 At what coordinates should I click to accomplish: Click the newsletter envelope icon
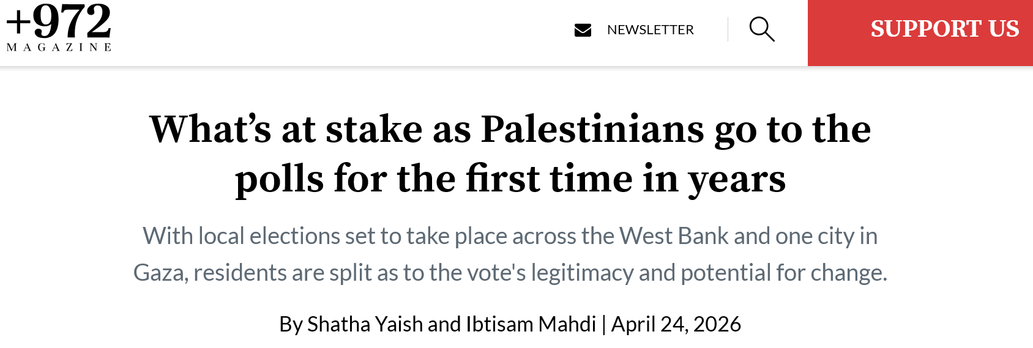(x=583, y=30)
